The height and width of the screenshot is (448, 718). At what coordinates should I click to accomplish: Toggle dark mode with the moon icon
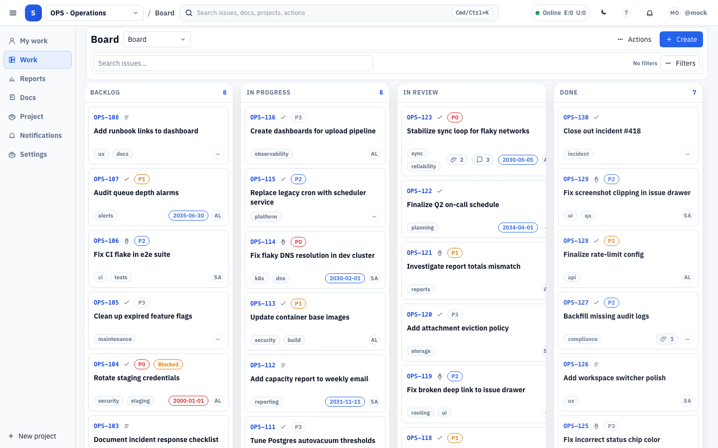pyautogui.click(x=603, y=12)
